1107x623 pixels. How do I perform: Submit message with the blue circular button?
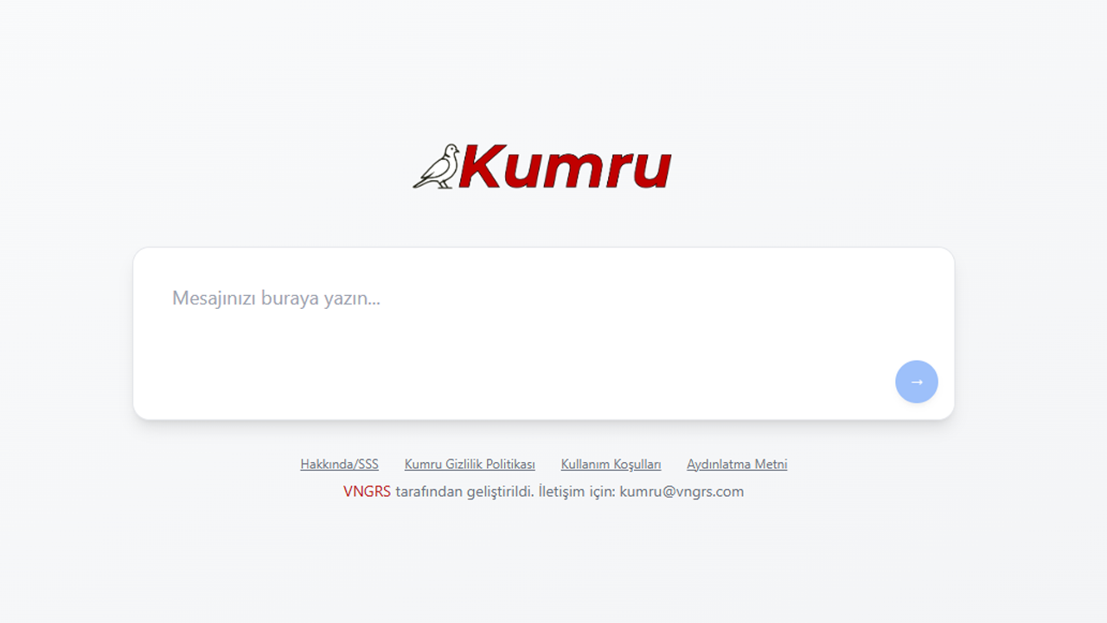click(916, 382)
